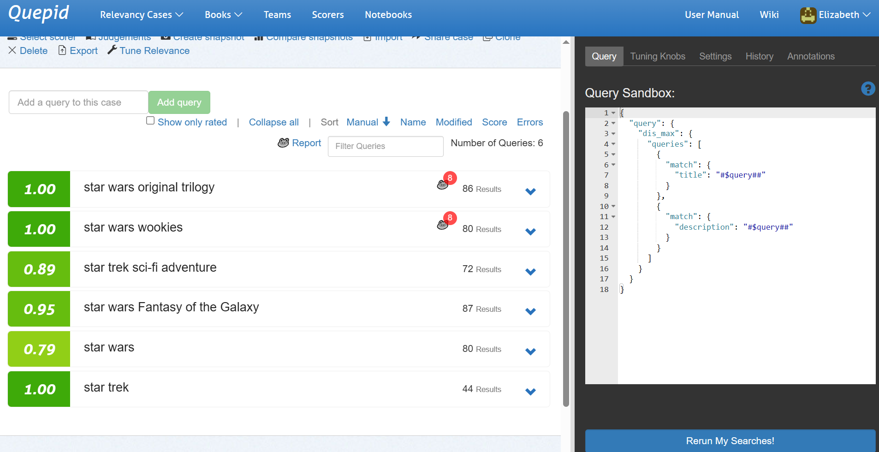
Task: Sort queries by Manual order
Action: [362, 122]
